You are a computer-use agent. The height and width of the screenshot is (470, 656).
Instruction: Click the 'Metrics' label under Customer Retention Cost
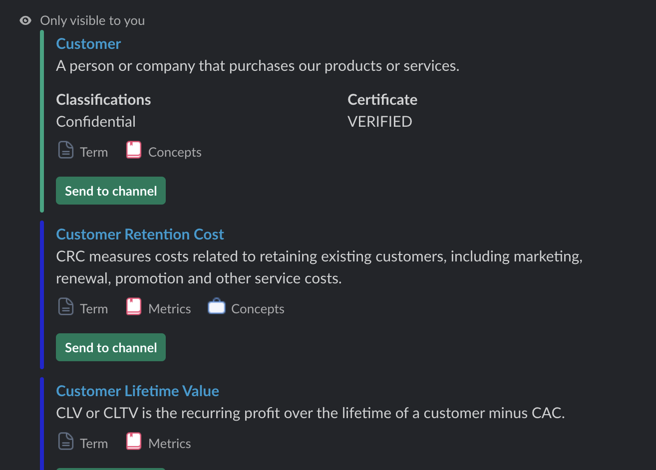[x=170, y=309]
